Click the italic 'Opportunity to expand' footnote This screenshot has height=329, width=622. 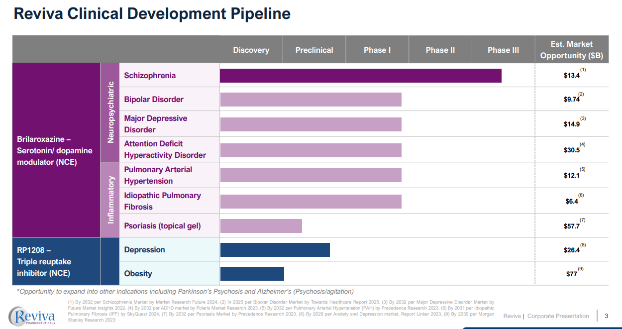pos(185,292)
